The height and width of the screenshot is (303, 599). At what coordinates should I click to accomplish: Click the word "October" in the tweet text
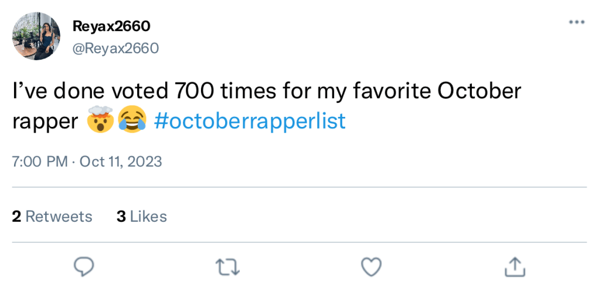[x=479, y=92]
